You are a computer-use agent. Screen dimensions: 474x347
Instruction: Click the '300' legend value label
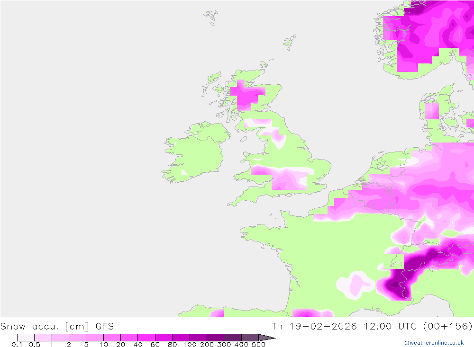(224, 345)
